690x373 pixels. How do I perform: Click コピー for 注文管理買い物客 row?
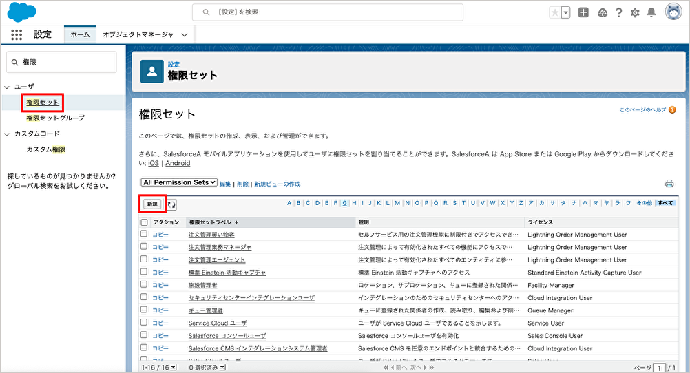160,235
